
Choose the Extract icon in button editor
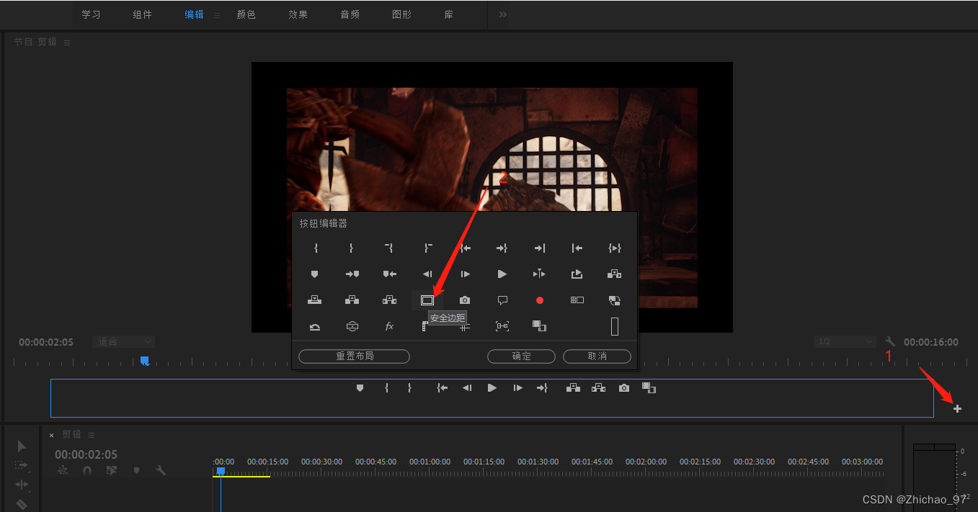[389, 300]
